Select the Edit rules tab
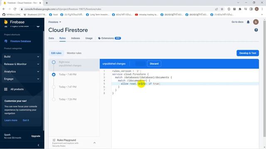The image size is (266, 149). pyautogui.click(x=57, y=53)
